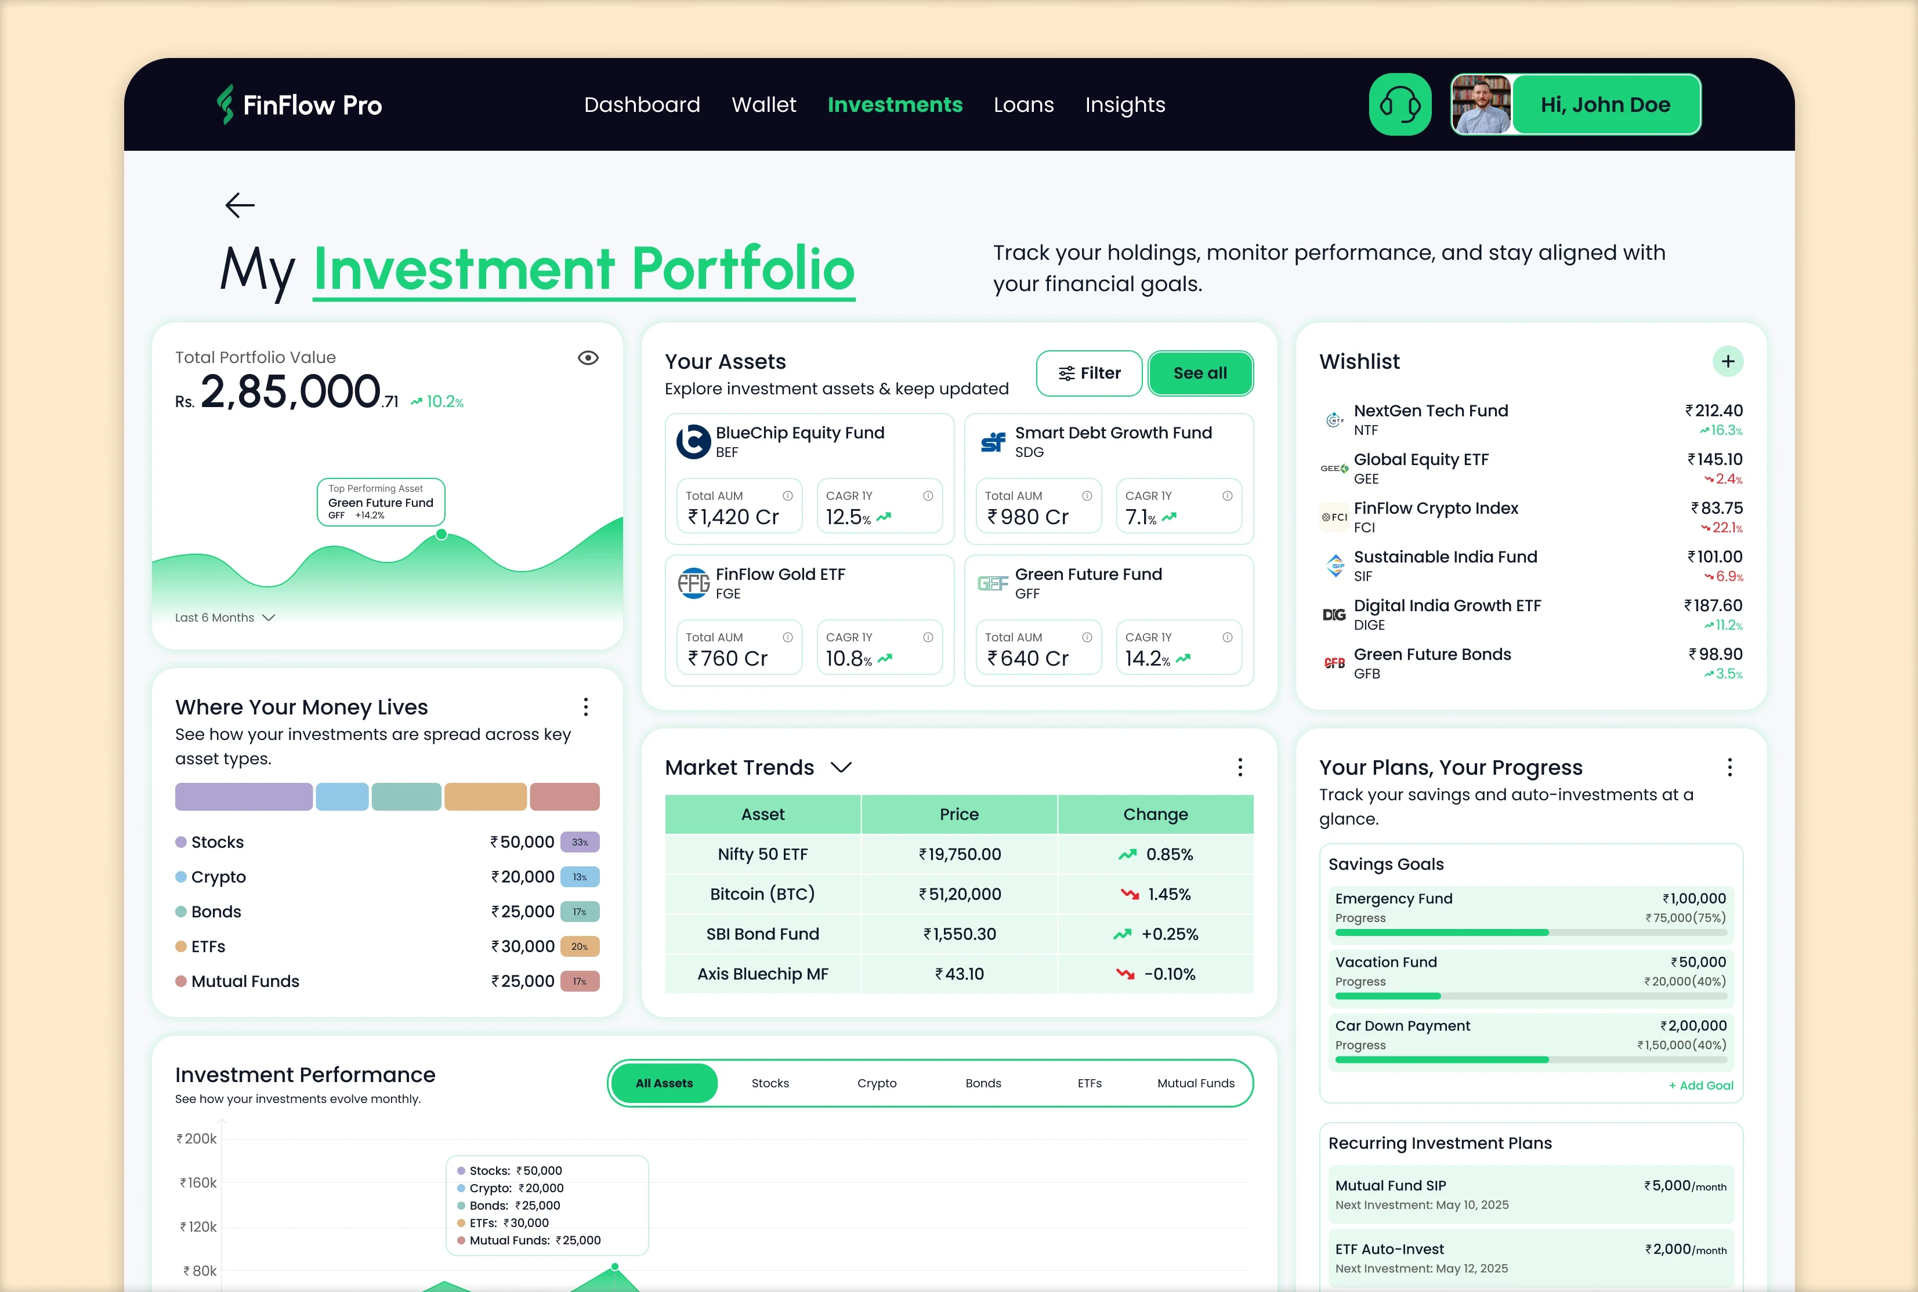The height and width of the screenshot is (1292, 1918).
Task: Show info for Smart Debt CAGR 1Y
Action: (1227, 496)
